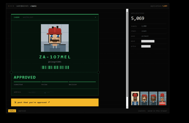Click the [switch] link in the status bar

point(142,111)
